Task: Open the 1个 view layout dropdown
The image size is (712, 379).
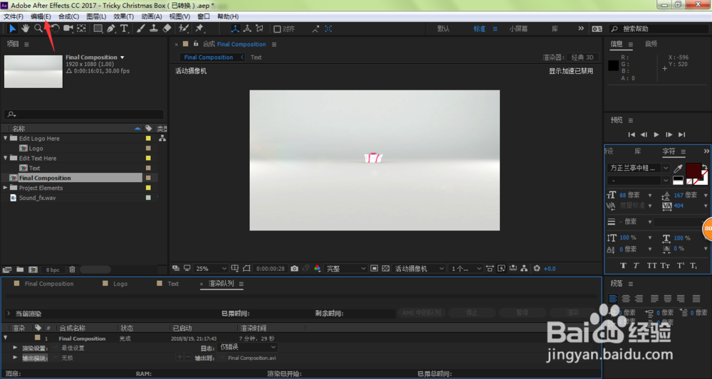Action: pyautogui.click(x=466, y=268)
